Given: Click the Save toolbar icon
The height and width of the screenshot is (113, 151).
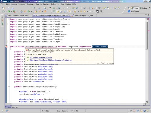Looking at the screenshot, I should (9, 8).
